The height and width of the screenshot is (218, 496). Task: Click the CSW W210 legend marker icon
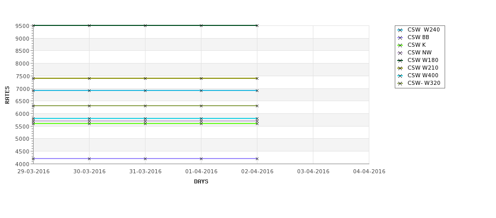(400, 68)
